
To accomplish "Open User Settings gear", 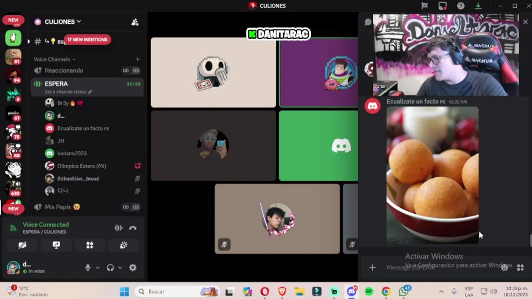I will 133,268.
